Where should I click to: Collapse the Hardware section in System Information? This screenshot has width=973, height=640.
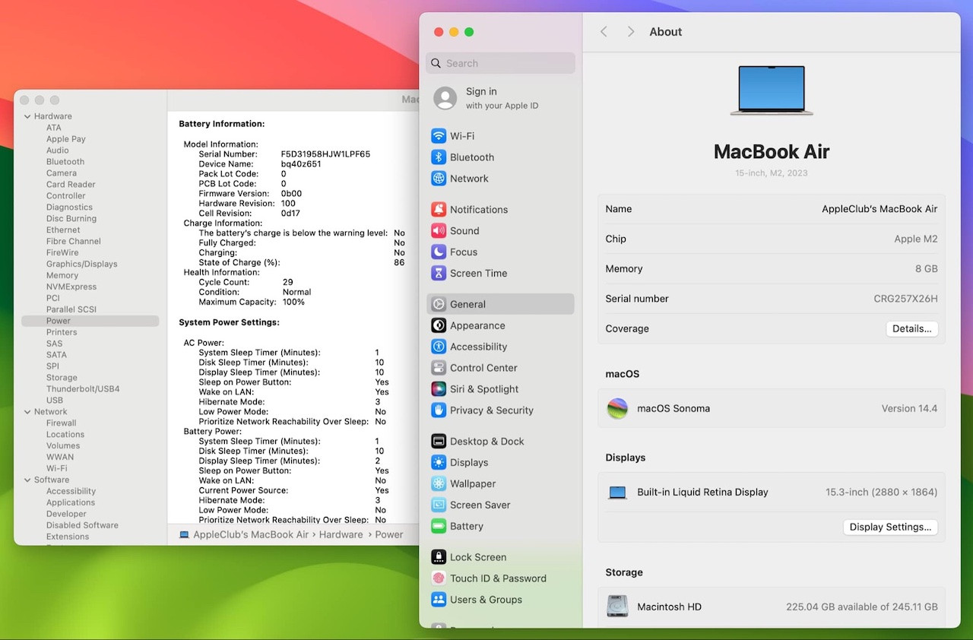tap(27, 116)
